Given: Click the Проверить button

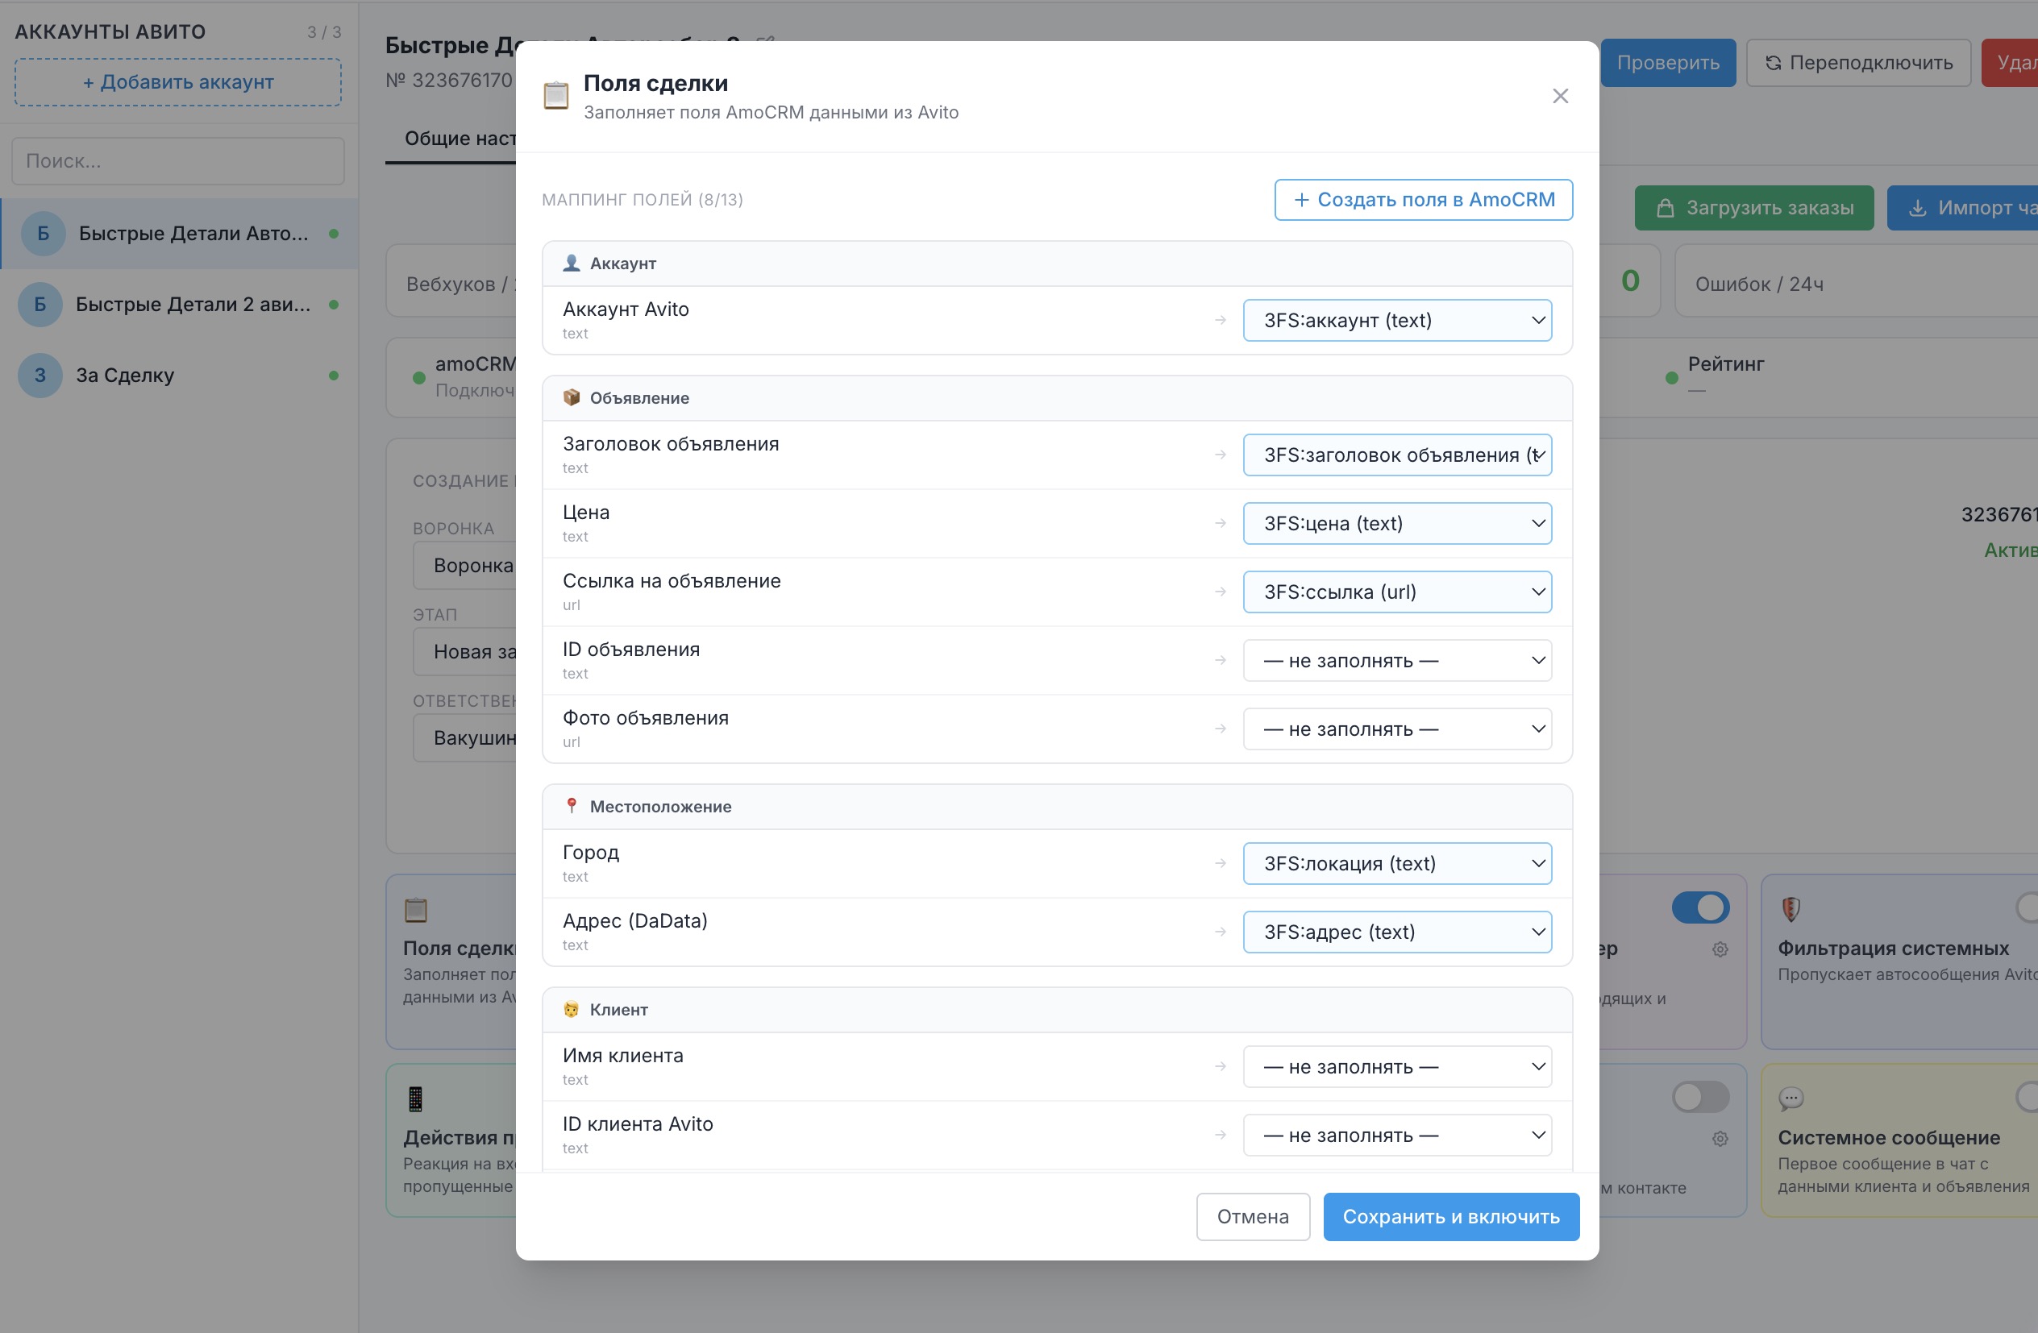Looking at the screenshot, I should 1668,63.
